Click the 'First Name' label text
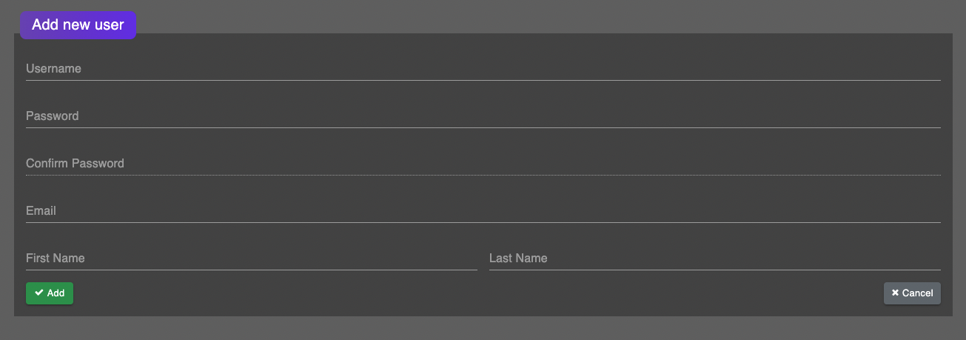This screenshot has height=340, width=966. pyautogui.click(x=55, y=259)
